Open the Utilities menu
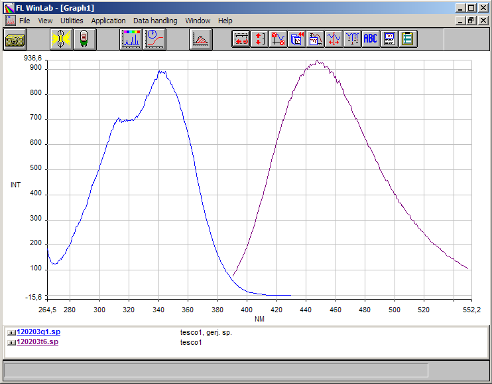This screenshot has width=492, height=384. pyautogui.click(x=72, y=21)
